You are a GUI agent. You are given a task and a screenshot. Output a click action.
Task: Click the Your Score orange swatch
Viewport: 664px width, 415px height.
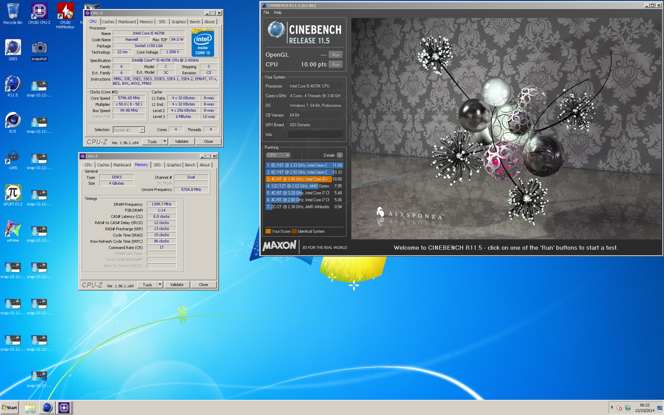(x=268, y=231)
